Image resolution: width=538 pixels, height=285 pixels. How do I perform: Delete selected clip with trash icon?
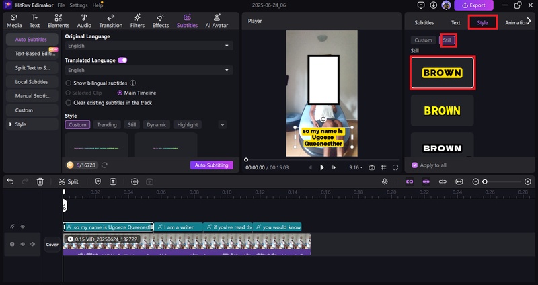[x=40, y=181]
